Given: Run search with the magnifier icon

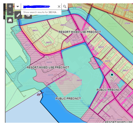Looking at the screenshot, I should tap(65, 6).
